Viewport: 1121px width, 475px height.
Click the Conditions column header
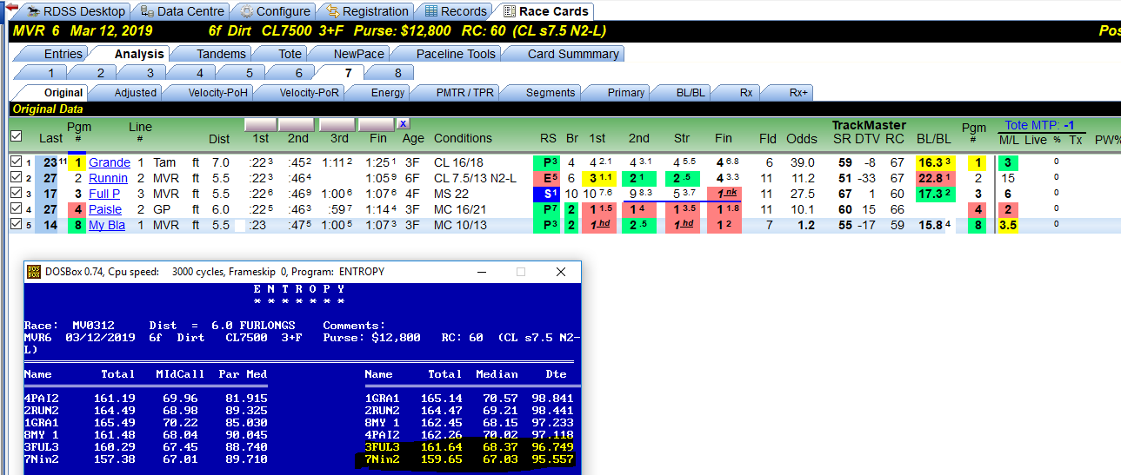(x=463, y=138)
